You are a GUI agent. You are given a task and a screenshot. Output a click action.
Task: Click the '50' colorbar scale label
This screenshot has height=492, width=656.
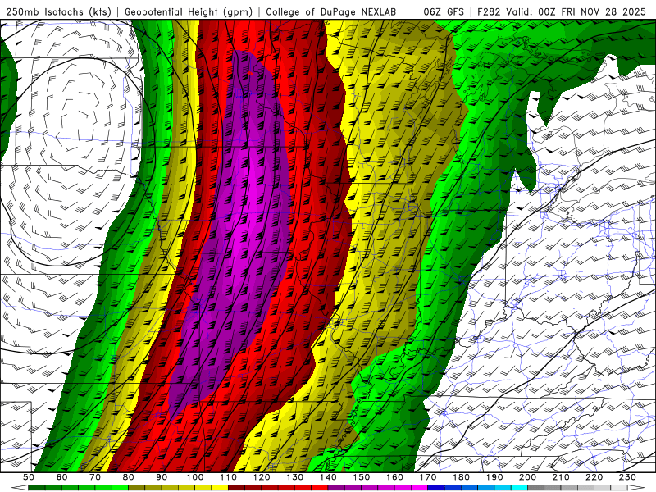pos(29,477)
